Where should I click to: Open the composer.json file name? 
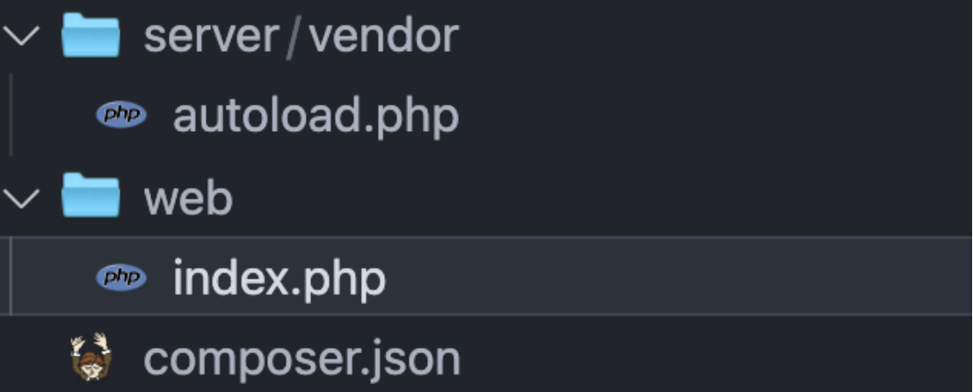(301, 359)
